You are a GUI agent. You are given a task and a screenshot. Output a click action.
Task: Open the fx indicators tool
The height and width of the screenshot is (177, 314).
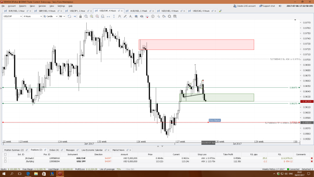pos(120,16)
